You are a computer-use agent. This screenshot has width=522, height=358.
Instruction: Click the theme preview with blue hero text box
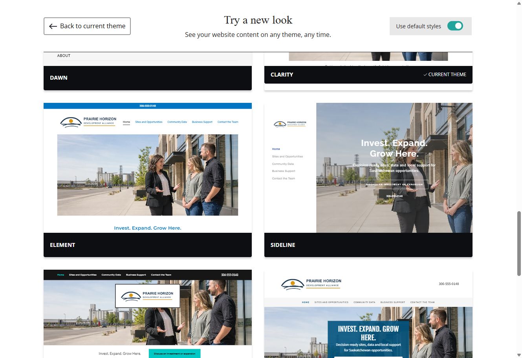[368, 314]
